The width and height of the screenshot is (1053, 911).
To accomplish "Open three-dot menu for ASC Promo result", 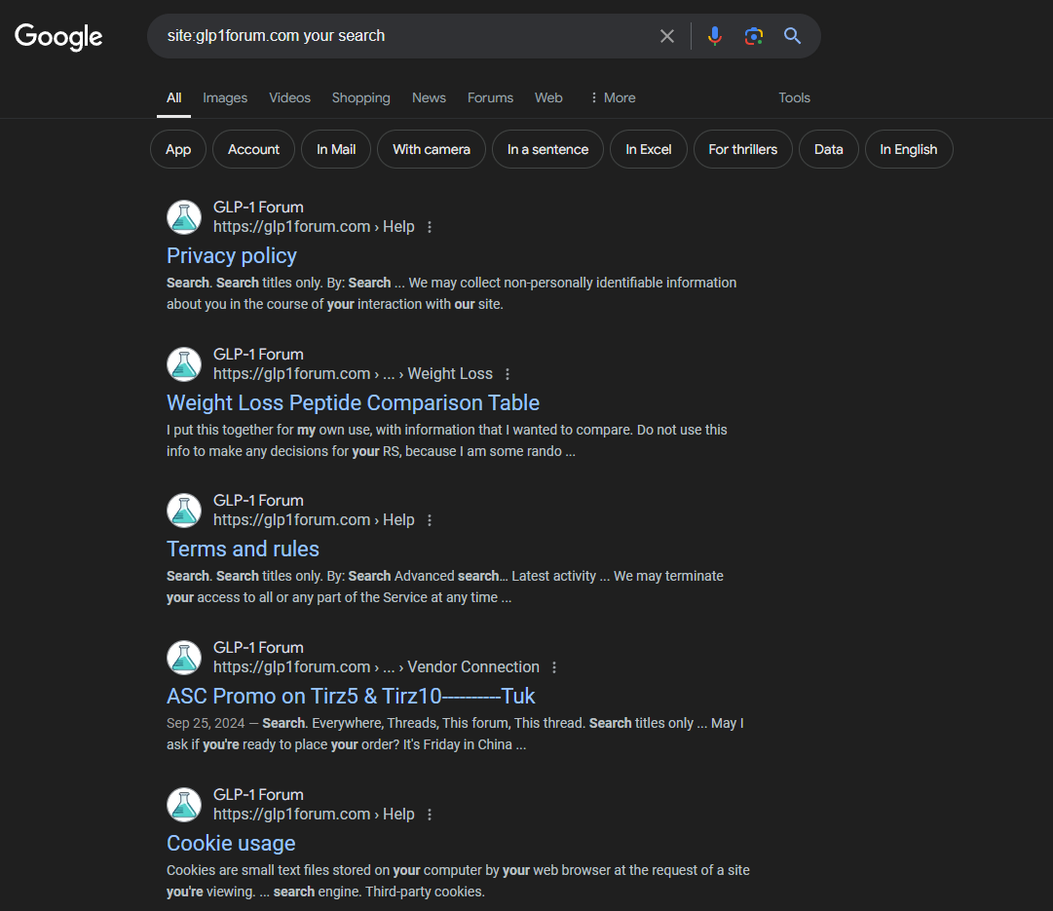I will point(554,667).
